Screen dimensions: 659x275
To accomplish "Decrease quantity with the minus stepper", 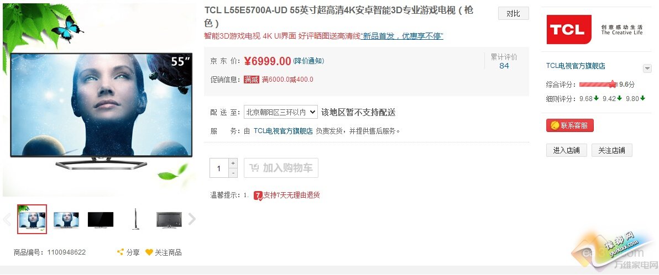I will point(233,172).
